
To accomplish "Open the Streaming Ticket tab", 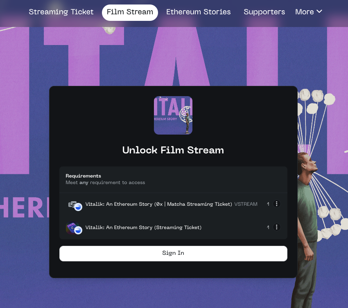I will pyautogui.click(x=61, y=12).
